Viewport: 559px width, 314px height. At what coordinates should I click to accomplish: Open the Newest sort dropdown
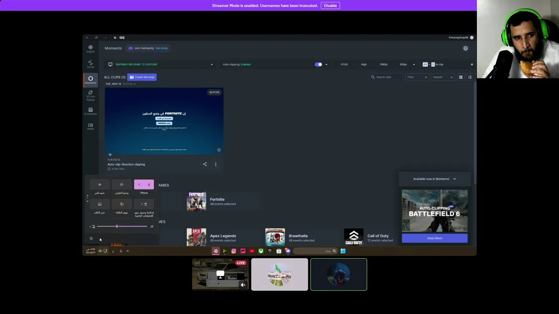coord(443,77)
